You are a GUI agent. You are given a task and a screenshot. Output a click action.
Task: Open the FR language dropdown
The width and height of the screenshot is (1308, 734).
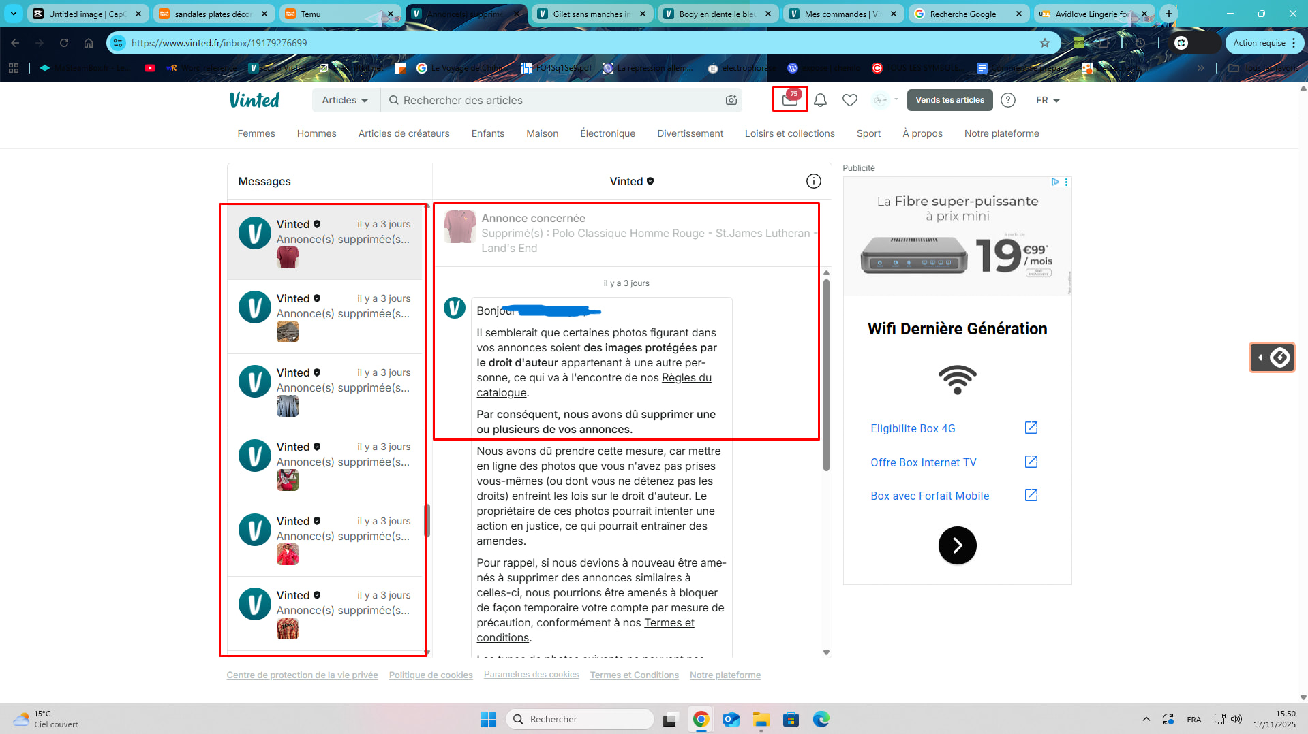[x=1048, y=100]
